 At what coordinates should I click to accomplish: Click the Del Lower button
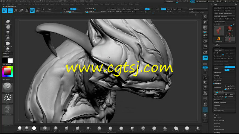(x=218, y=56)
